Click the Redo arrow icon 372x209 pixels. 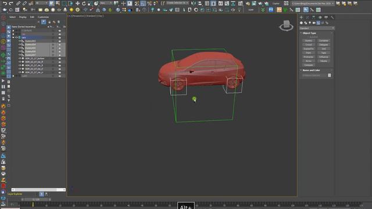11,3
